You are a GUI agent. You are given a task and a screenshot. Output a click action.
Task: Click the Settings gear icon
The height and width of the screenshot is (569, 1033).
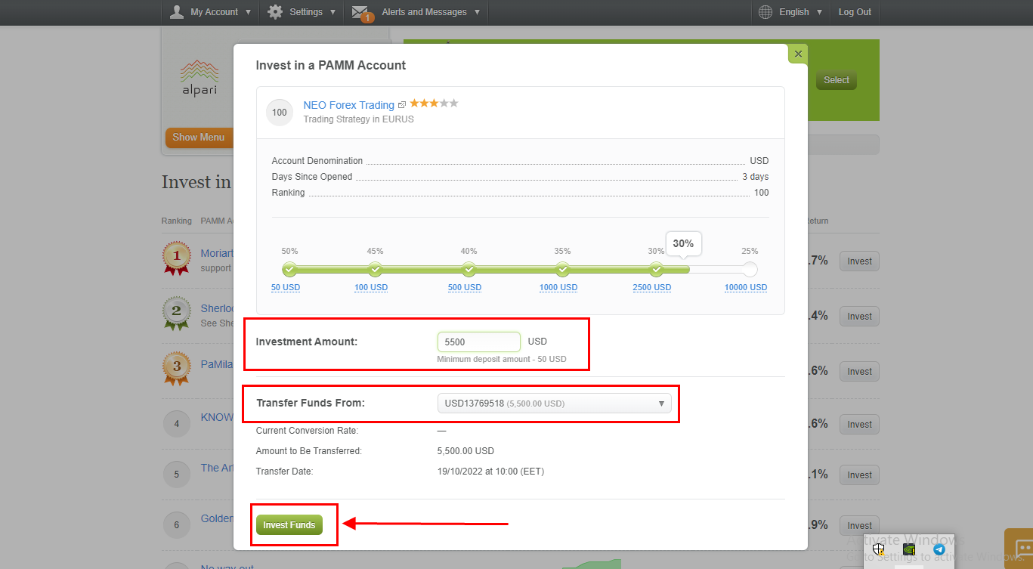click(275, 12)
